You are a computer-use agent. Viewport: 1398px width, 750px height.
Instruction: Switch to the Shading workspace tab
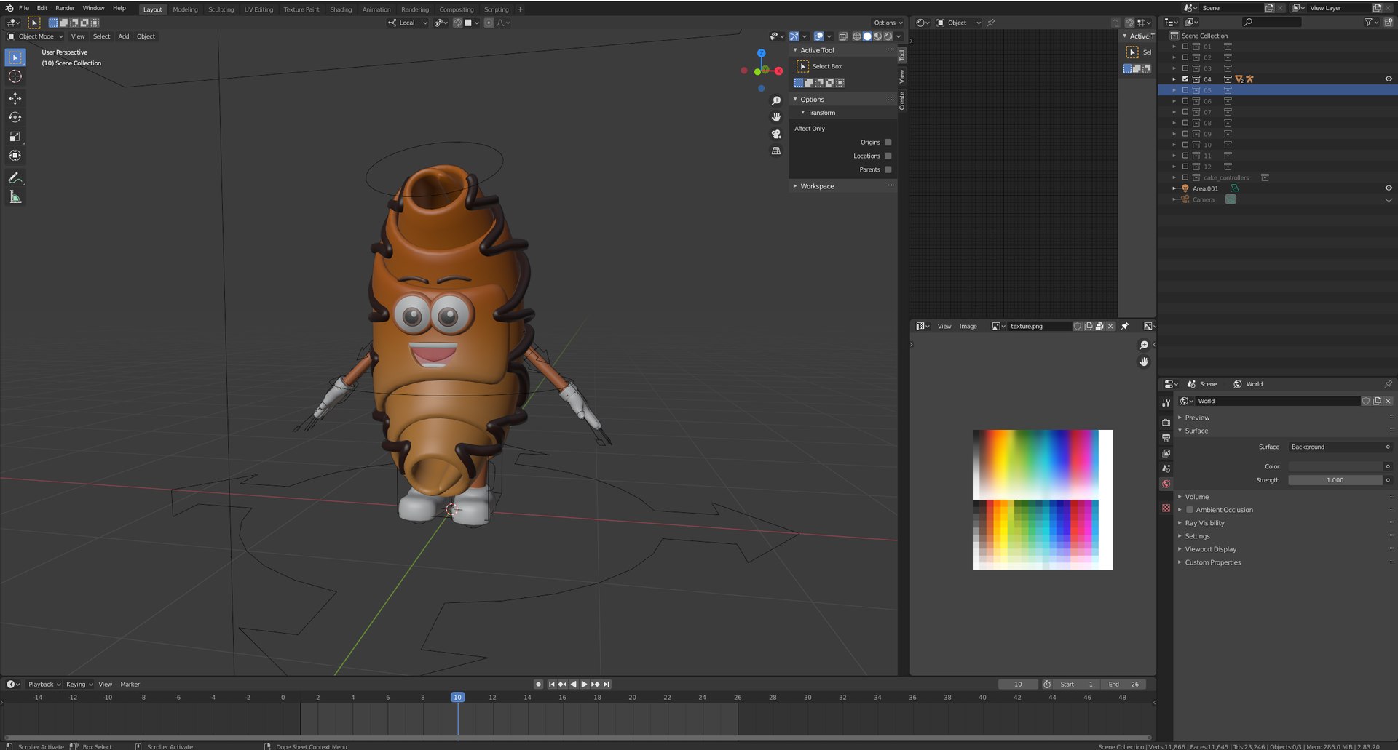[341, 9]
